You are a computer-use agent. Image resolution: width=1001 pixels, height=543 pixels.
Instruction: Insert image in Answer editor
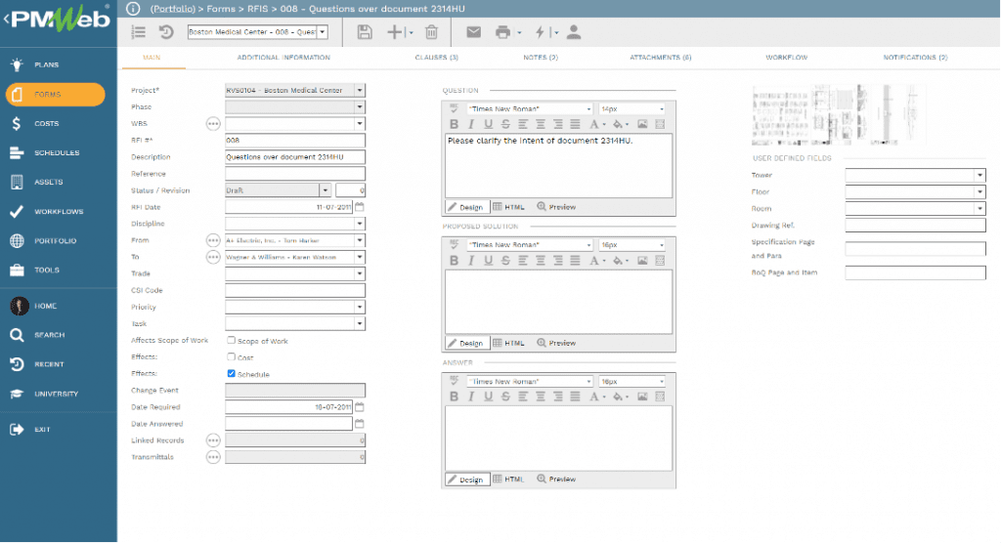(x=642, y=397)
